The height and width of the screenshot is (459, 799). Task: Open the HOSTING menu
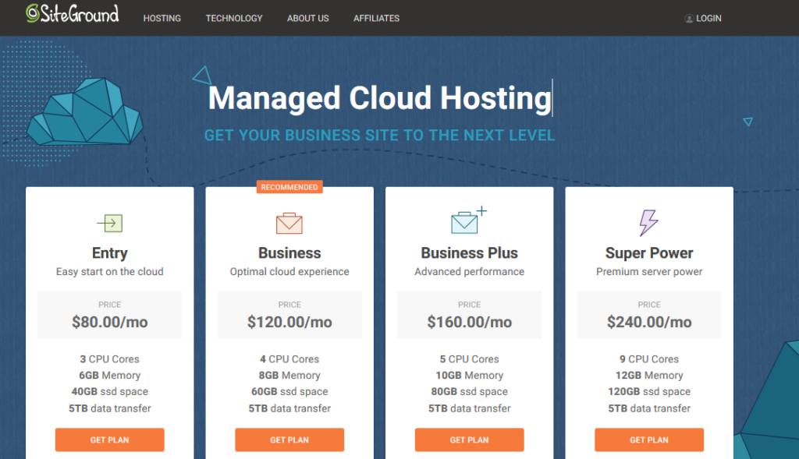click(162, 19)
